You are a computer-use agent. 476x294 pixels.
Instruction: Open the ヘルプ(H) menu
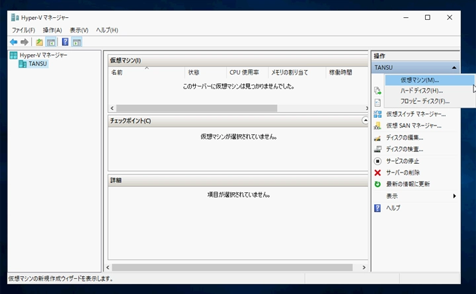[x=107, y=30]
